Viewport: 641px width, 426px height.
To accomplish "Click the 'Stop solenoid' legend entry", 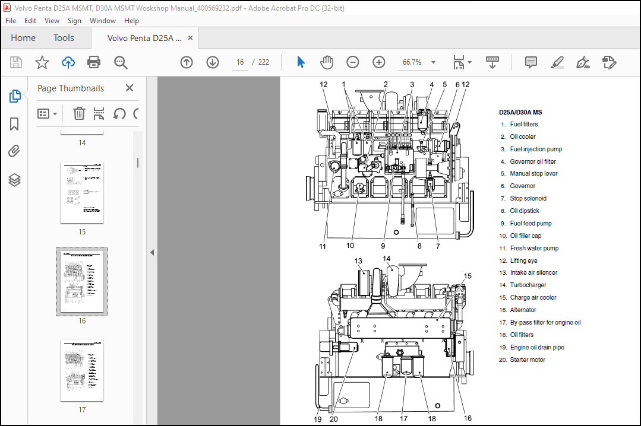I will (x=528, y=199).
